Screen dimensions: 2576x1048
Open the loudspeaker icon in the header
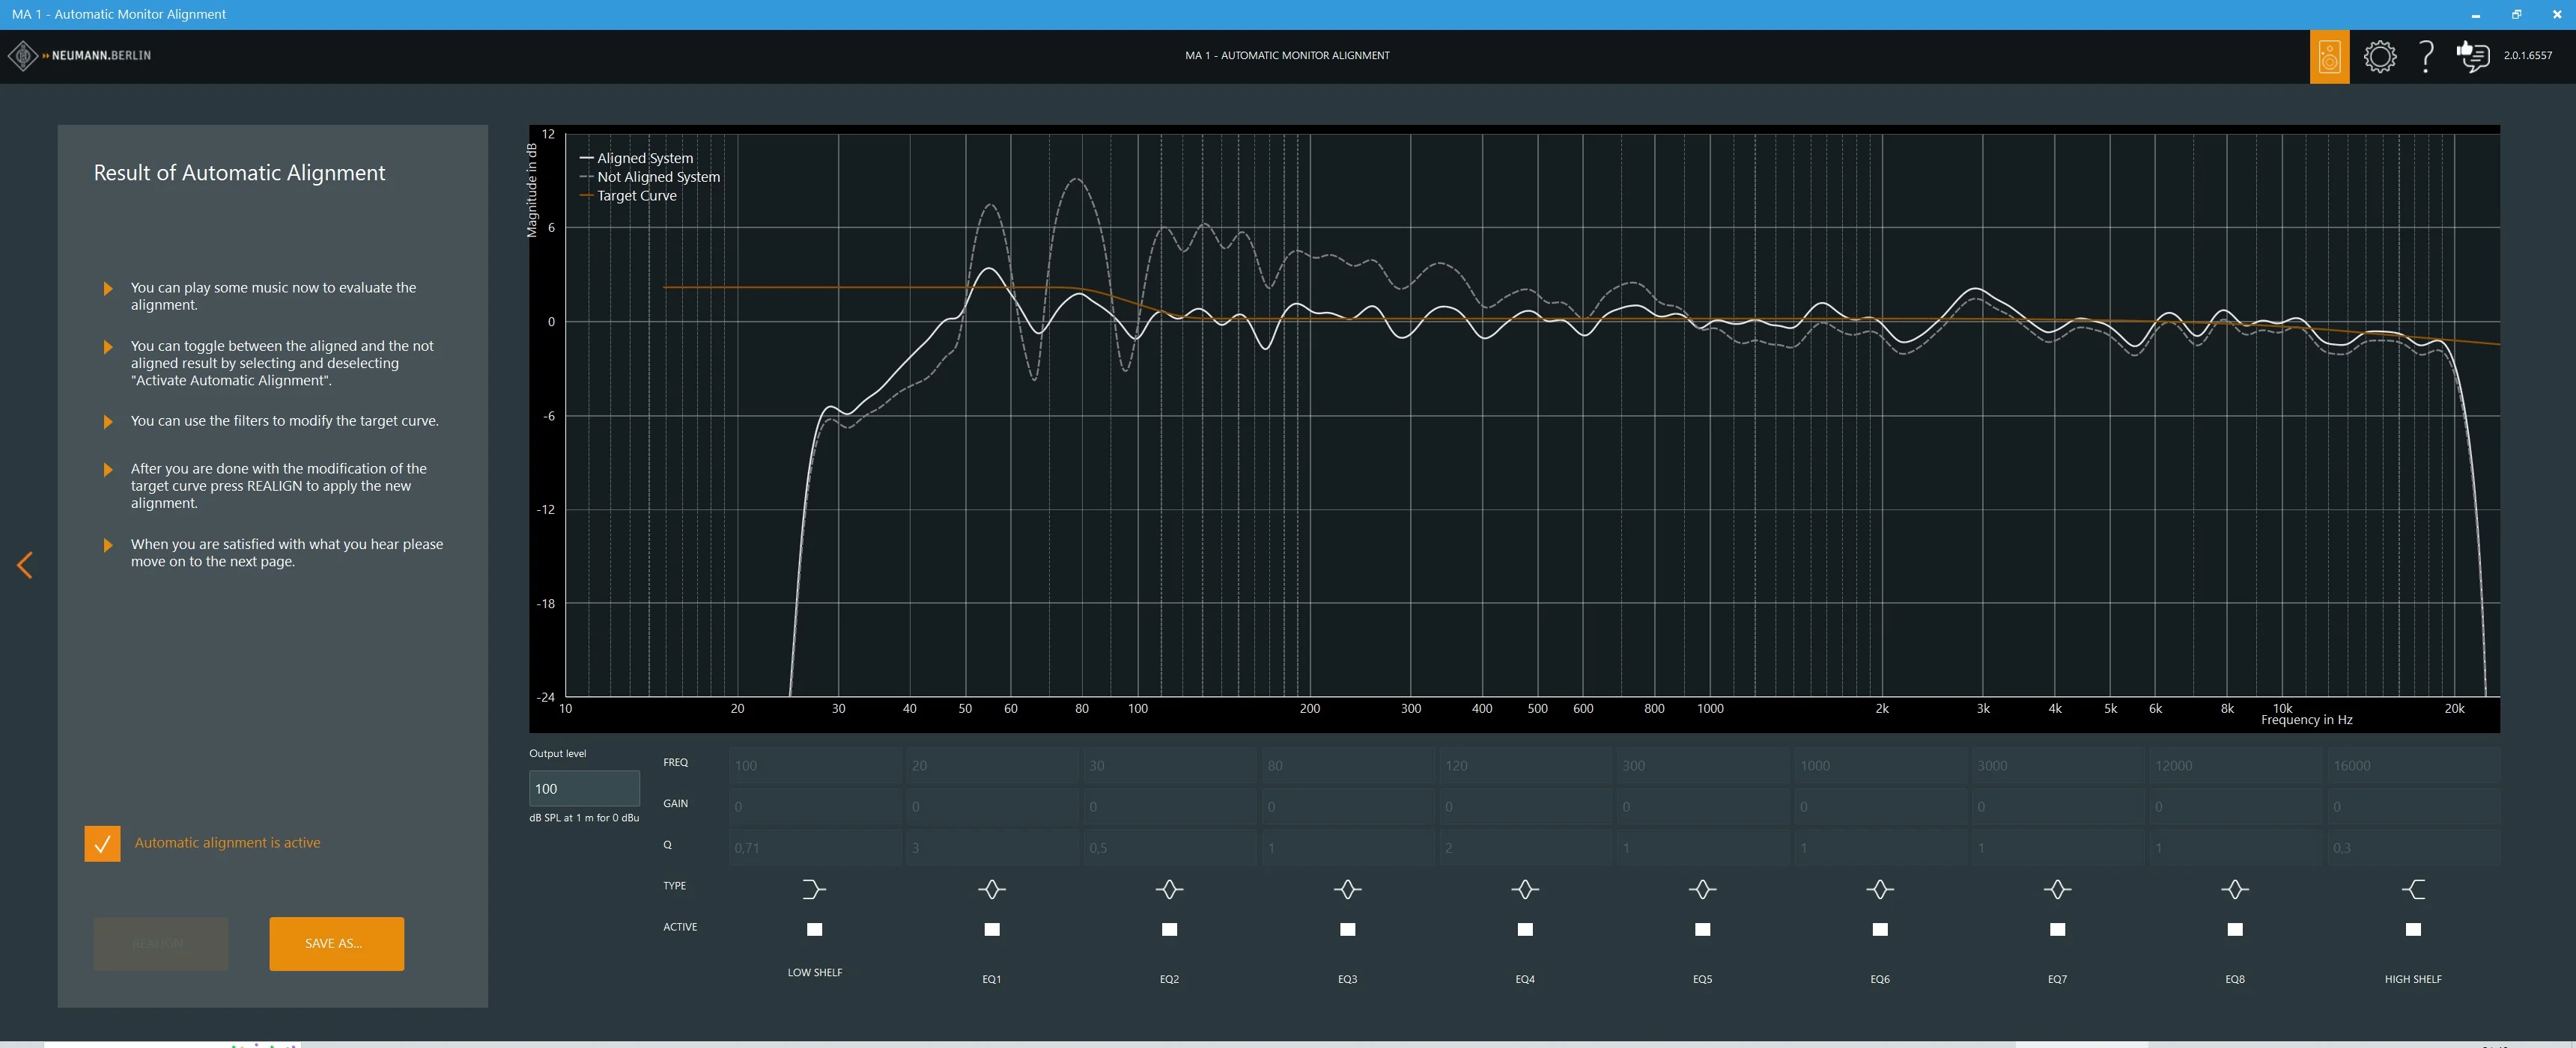click(x=2329, y=56)
